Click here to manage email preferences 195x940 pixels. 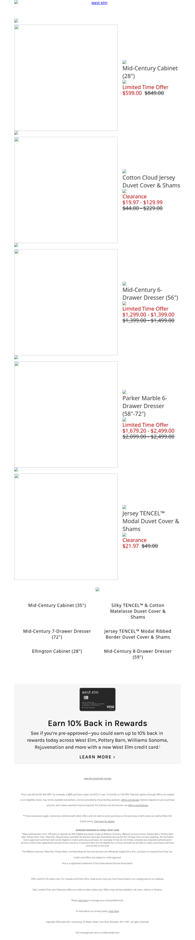pyautogui.click(x=83, y=900)
